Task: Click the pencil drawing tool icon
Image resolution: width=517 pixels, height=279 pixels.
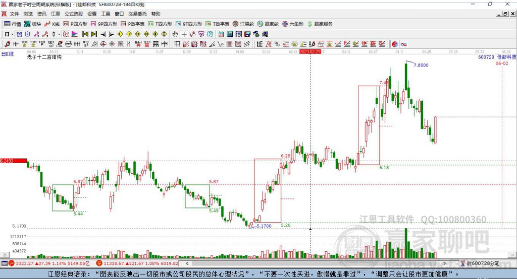Action: 7,44
